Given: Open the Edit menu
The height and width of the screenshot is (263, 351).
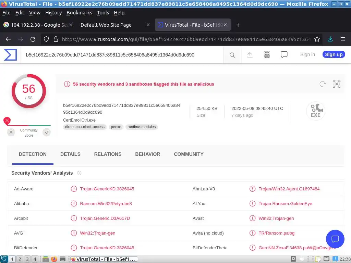Looking at the screenshot, I should [20, 13].
